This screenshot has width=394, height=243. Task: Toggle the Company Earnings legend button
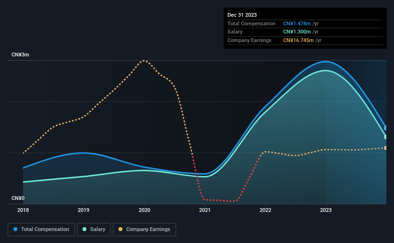(x=144, y=230)
